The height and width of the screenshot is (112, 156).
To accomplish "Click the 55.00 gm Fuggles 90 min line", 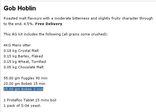I will point(26,78).
